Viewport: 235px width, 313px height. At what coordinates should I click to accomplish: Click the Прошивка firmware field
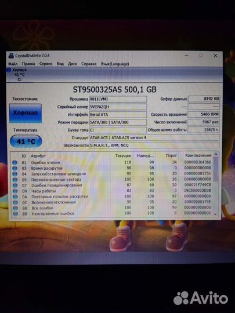pos(118,99)
